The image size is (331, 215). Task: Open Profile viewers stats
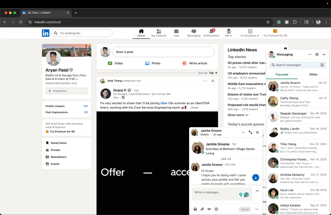(67, 106)
